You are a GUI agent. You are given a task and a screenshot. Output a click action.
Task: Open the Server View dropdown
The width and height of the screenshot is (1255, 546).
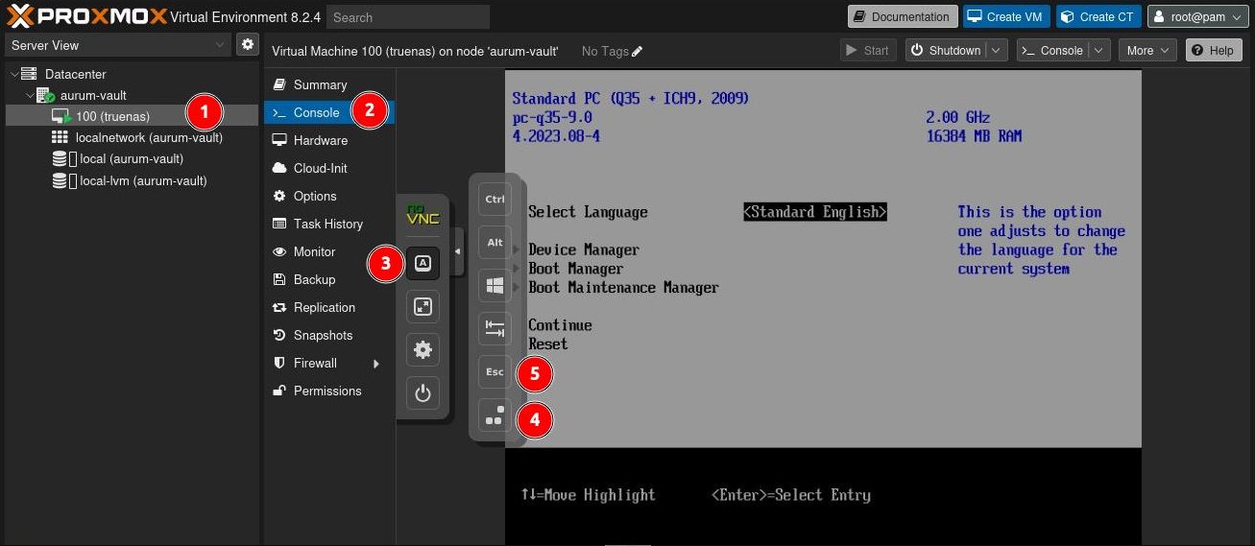(x=118, y=45)
